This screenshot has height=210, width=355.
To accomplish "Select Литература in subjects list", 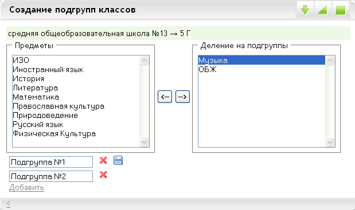I will pos(76,88).
